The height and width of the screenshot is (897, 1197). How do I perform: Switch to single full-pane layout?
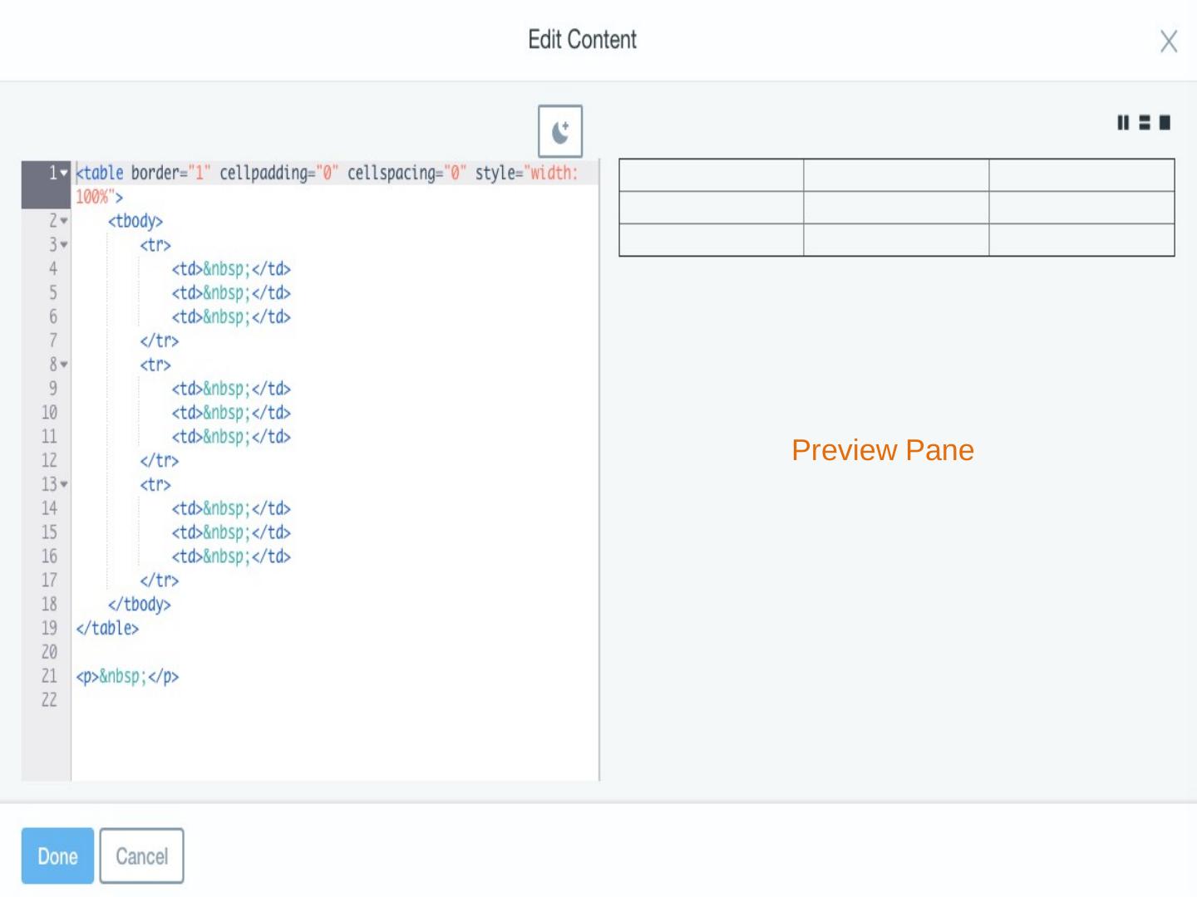click(x=1165, y=123)
